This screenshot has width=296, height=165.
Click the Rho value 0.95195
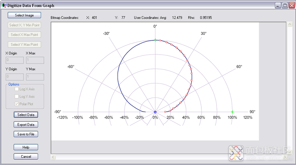coord(206,18)
